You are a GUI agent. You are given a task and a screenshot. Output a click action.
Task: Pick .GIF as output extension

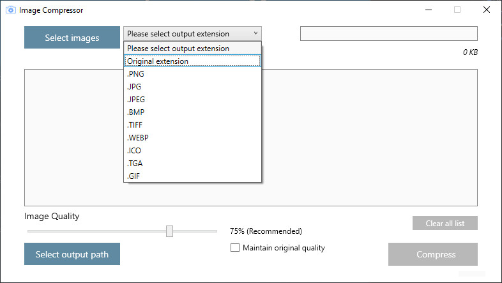192,176
